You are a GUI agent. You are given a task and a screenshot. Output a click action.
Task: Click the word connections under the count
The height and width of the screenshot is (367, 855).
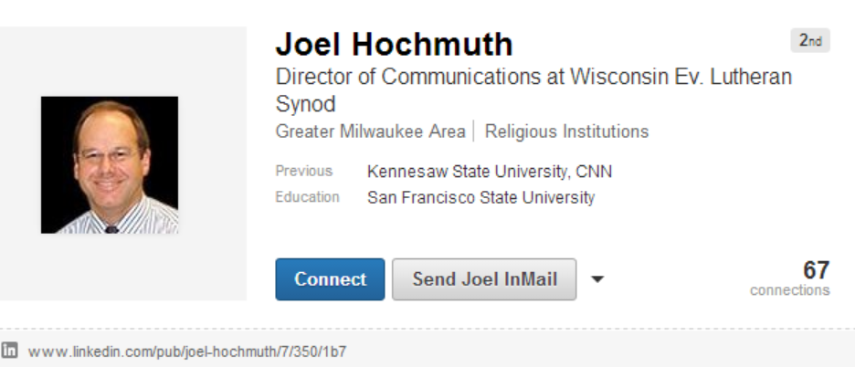(x=789, y=290)
